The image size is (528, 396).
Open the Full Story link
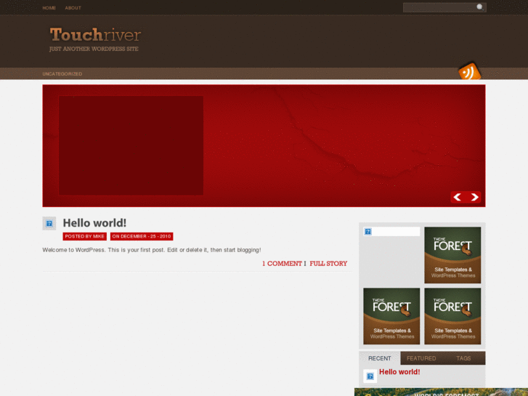[x=328, y=264]
